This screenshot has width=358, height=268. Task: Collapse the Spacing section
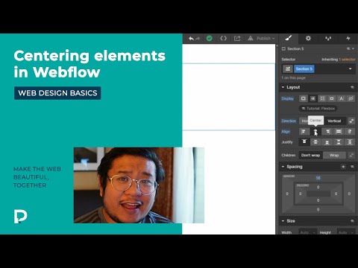283,167
